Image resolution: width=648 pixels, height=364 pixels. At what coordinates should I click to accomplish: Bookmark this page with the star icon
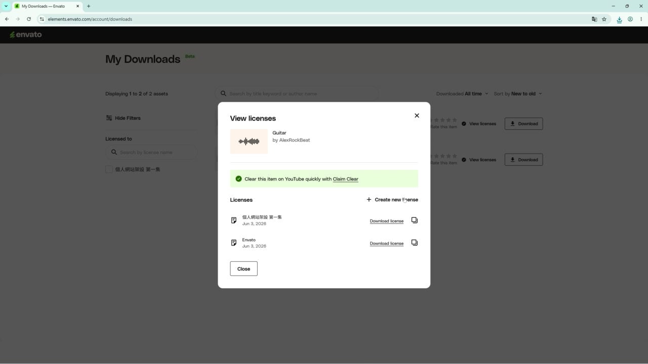tap(604, 19)
